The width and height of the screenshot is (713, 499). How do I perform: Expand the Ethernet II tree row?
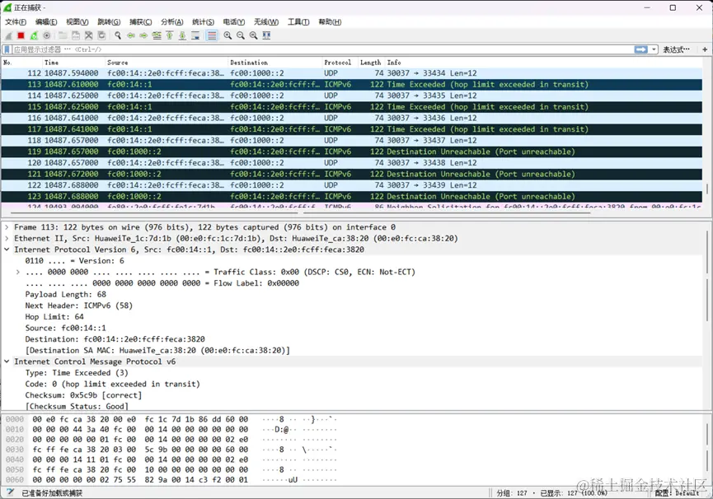[x=7, y=238]
